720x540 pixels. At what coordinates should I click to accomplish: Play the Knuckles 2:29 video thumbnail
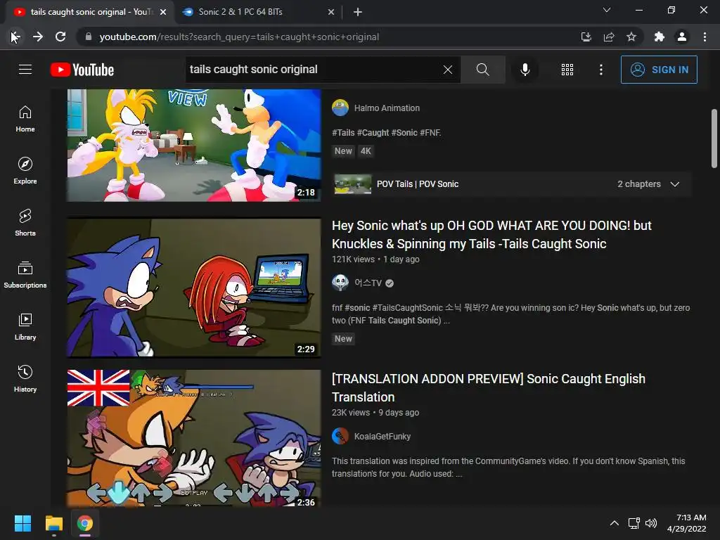(x=194, y=288)
